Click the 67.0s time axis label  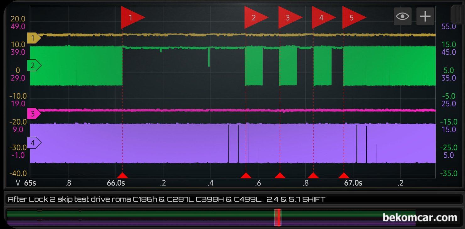point(353,183)
